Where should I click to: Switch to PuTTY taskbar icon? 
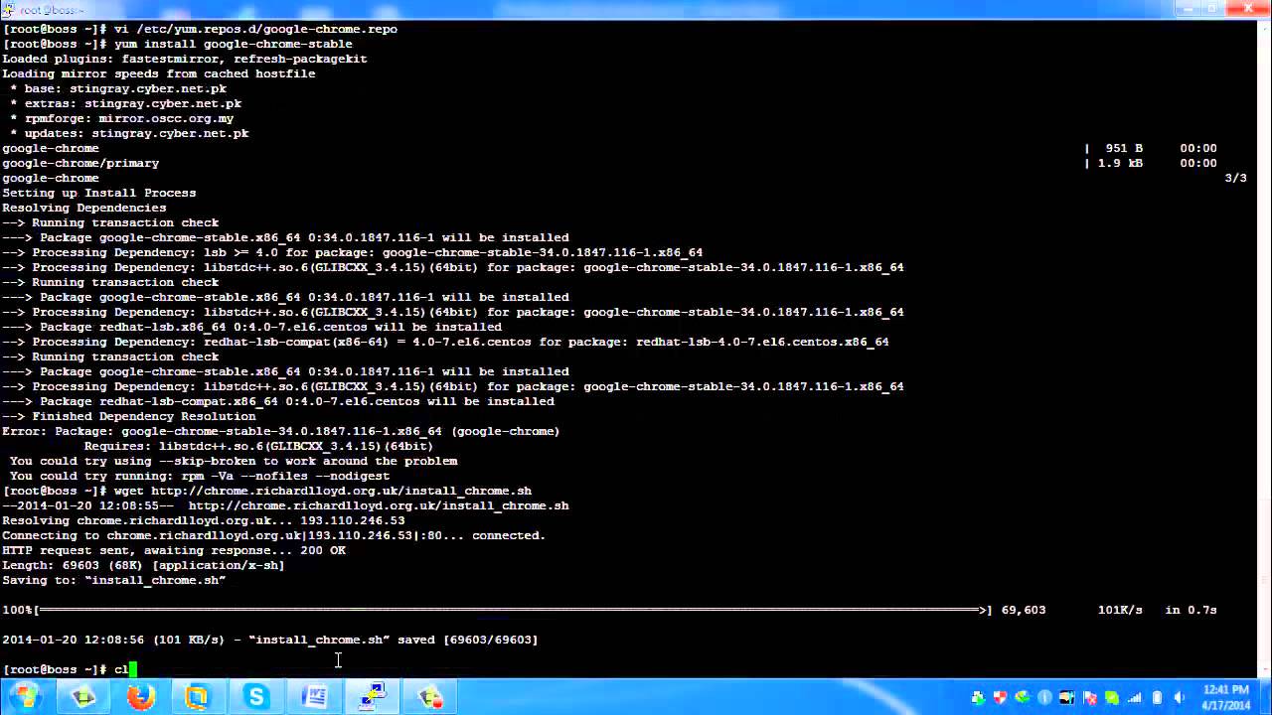[373, 697]
